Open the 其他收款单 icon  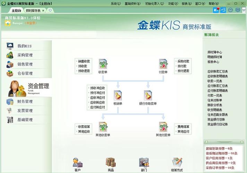click(x=103, y=127)
